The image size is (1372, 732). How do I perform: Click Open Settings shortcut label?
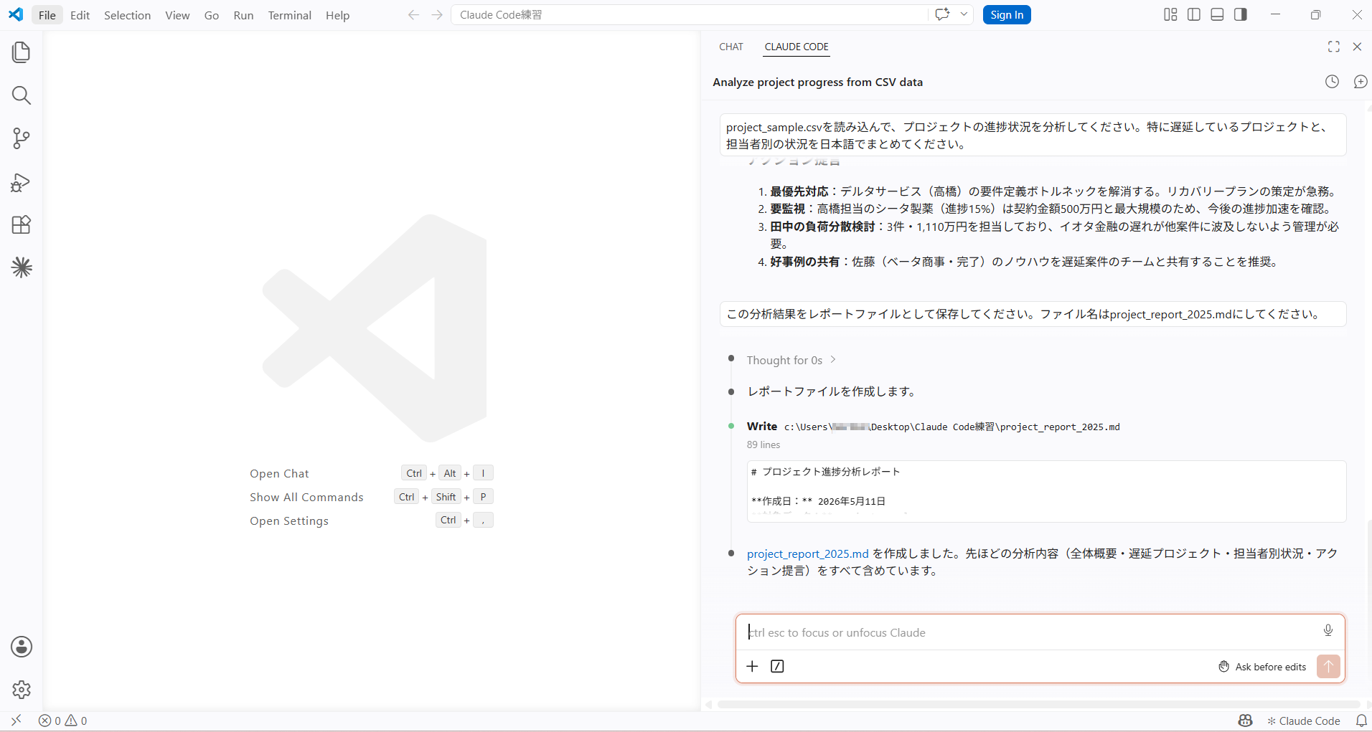coord(289,521)
